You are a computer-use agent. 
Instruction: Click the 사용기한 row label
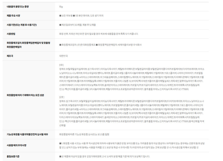22,25
